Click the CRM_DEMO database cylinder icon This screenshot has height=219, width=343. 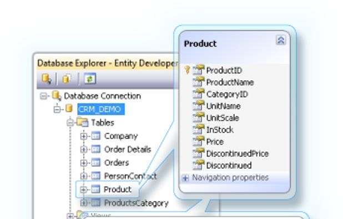pos(69,108)
